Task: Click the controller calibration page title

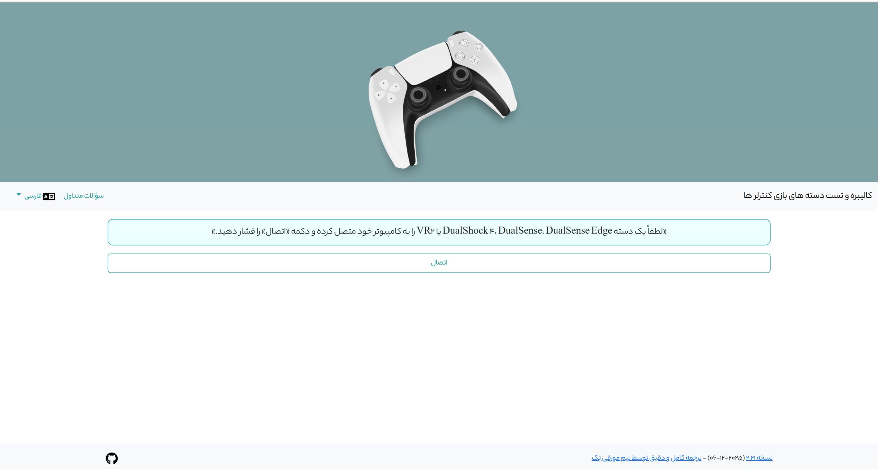Action: click(807, 195)
